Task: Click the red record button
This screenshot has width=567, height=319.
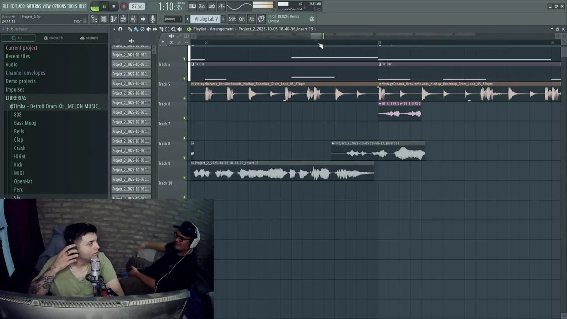Action: click(x=124, y=7)
